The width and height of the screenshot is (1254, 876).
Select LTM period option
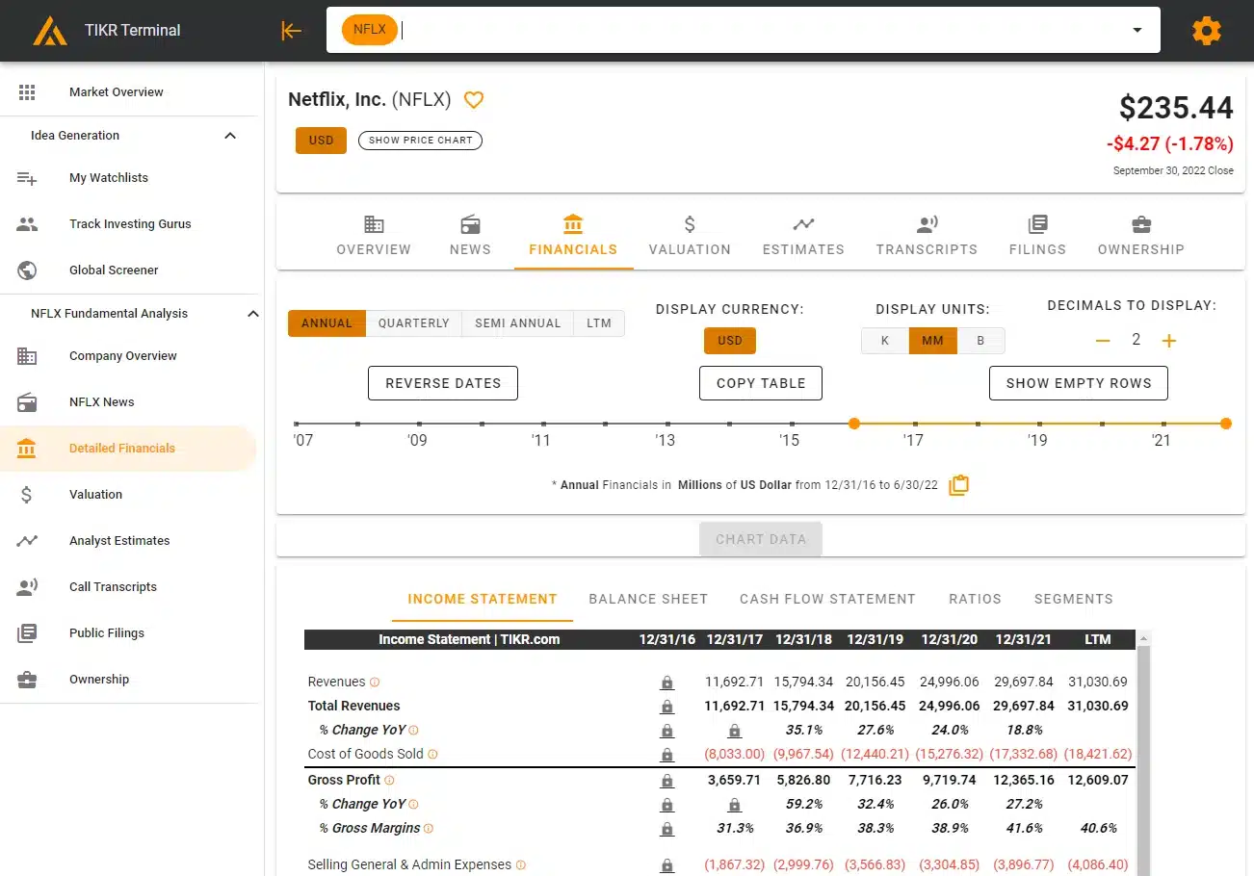[x=598, y=323]
